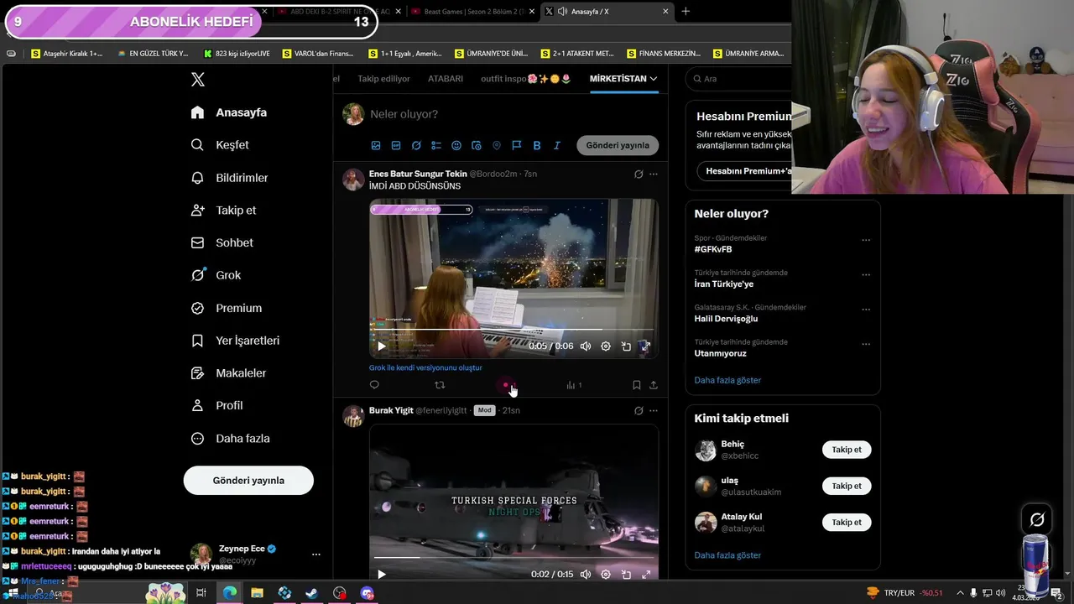The height and width of the screenshot is (604, 1074).
Task: Open Grok from sidebar
Action: pyautogui.click(x=216, y=275)
